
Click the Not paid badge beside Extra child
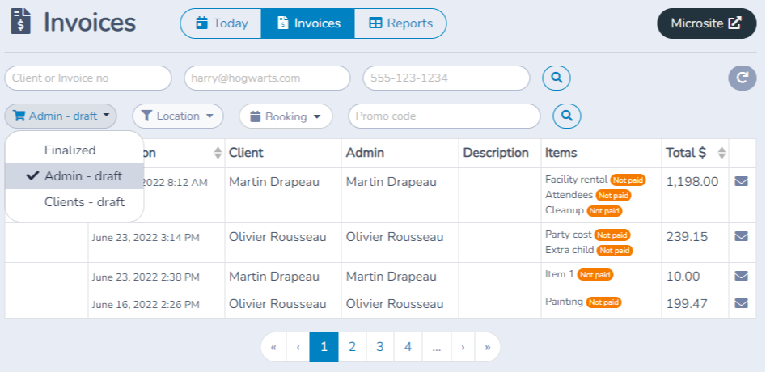tap(615, 251)
